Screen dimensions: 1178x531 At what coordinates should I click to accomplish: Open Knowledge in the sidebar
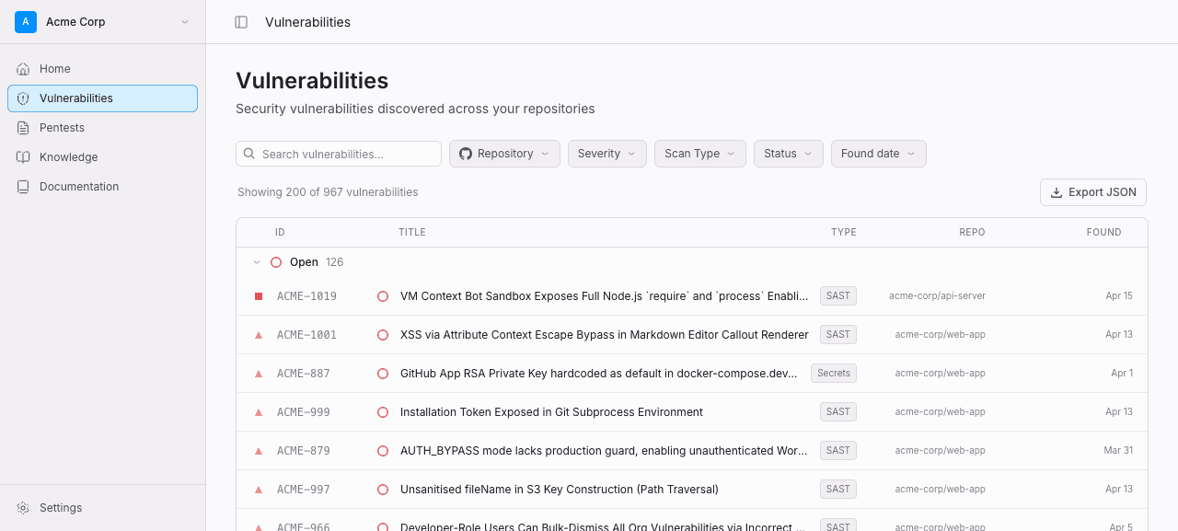click(102, 157)
